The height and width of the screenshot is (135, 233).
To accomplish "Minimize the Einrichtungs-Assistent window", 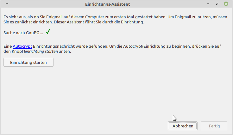I will point(208,4).
